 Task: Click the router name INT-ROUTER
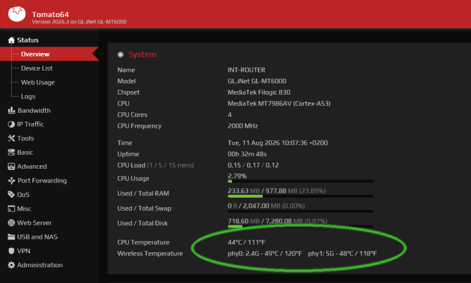tap(246, 70)
